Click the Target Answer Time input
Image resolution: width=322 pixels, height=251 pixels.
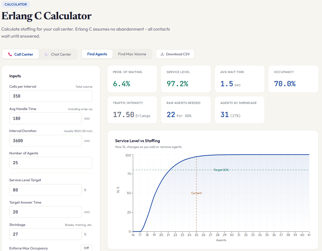(45, 212)
